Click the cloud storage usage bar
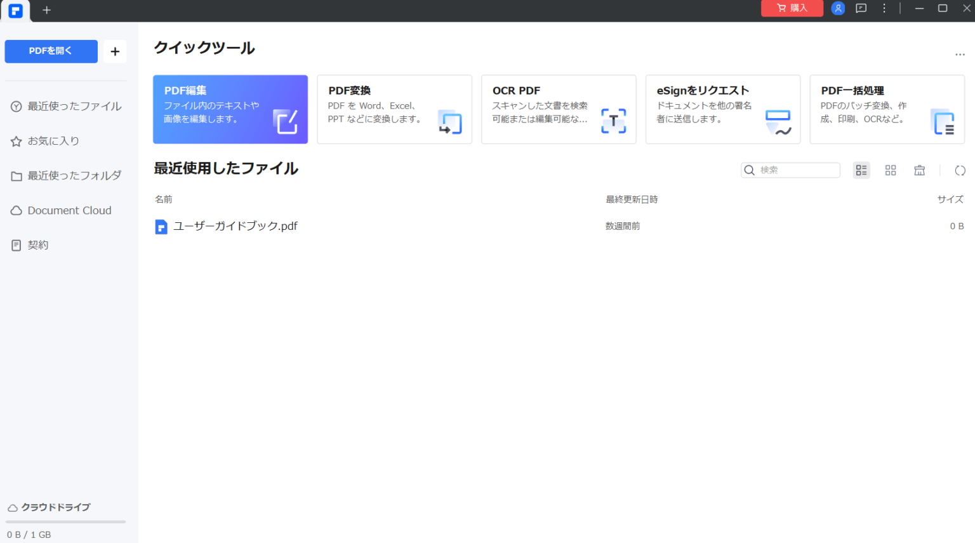 65,522
